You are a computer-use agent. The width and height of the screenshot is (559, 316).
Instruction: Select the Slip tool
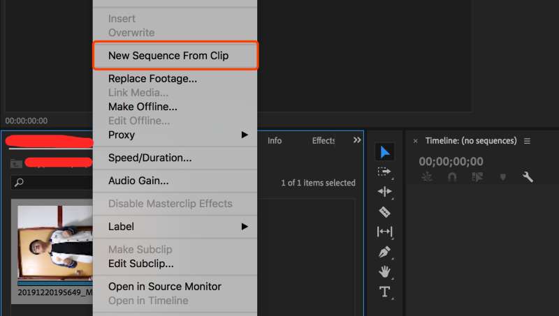385,232
